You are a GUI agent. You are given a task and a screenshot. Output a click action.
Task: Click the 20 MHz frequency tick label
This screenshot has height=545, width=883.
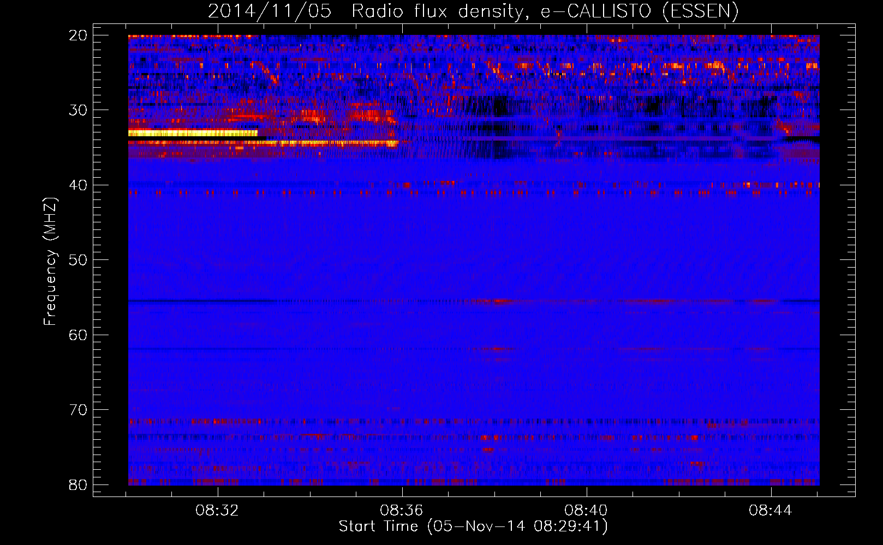pyautogui.click(x=78, y=35)
